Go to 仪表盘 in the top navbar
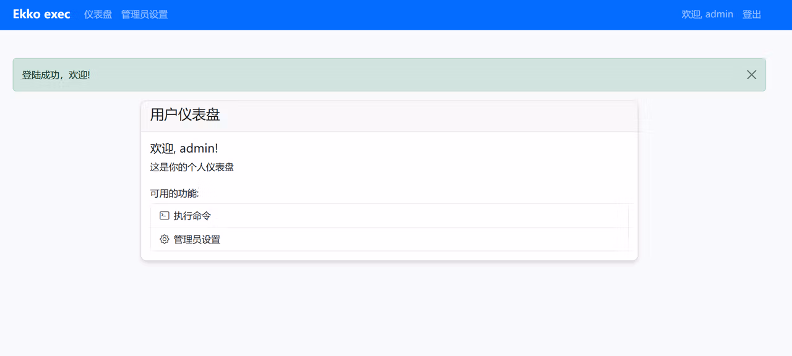This screenshot has height=356, width=792. pyautogui.click(x=98, y=14)
